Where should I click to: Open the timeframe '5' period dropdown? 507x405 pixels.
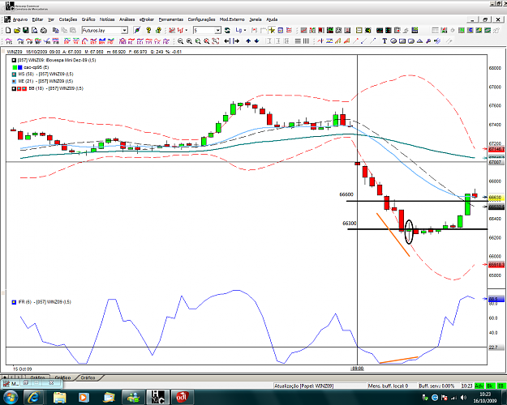coord(218,30)
